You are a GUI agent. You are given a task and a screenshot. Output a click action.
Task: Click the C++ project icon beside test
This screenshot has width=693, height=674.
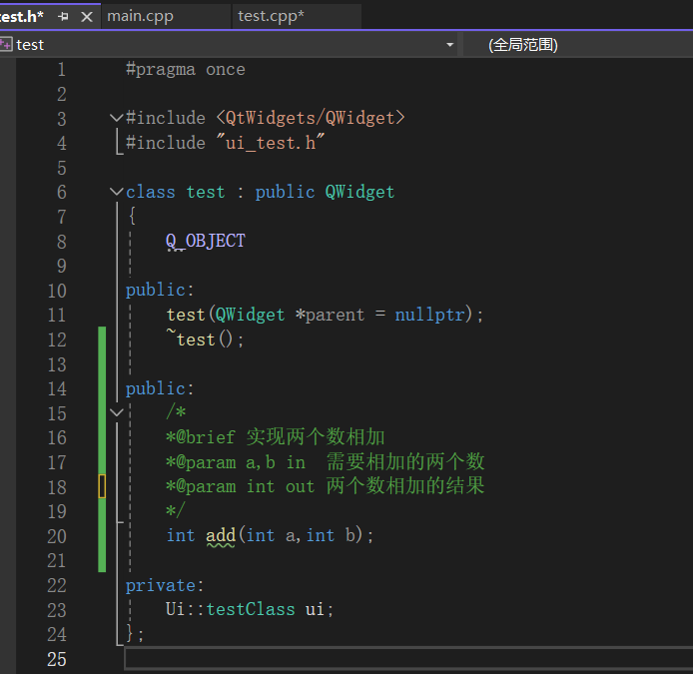[x=6, y=44]
